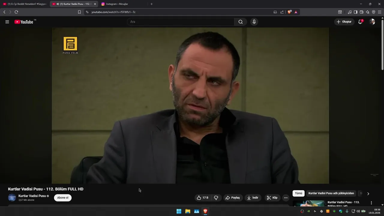Open Kurtlar Vadisi Pusu channel name link
This screenshot has height=216, width=384.
pyautogui.click(x=32, y=196)
